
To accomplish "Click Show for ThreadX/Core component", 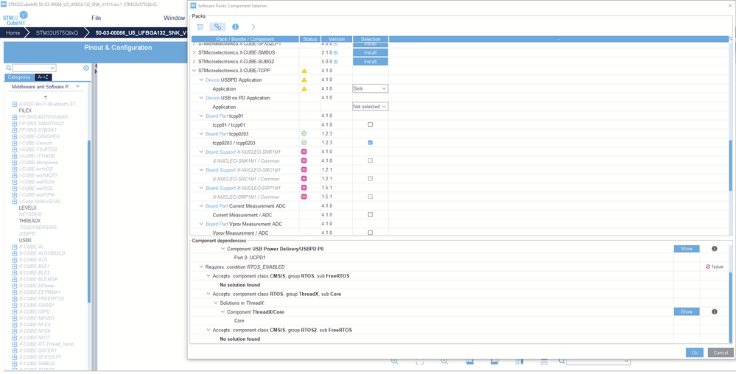I will [687, 311].
